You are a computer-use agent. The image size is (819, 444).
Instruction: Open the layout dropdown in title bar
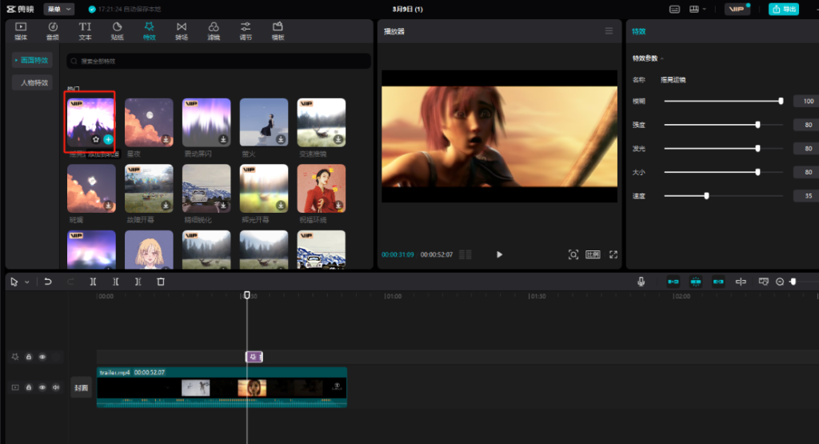click(697, 9)
